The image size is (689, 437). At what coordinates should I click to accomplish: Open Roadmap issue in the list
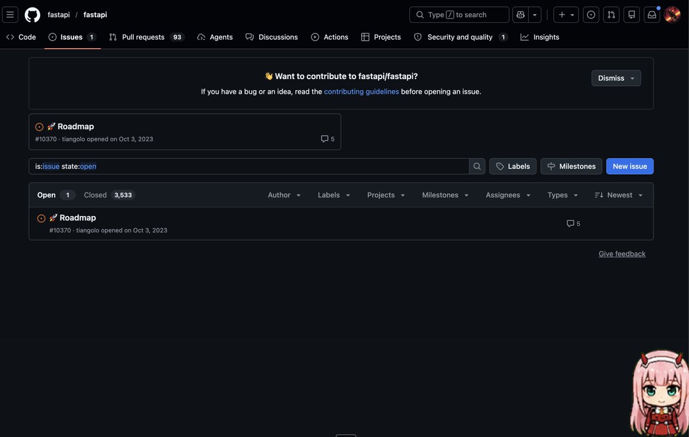click(78, 218)
